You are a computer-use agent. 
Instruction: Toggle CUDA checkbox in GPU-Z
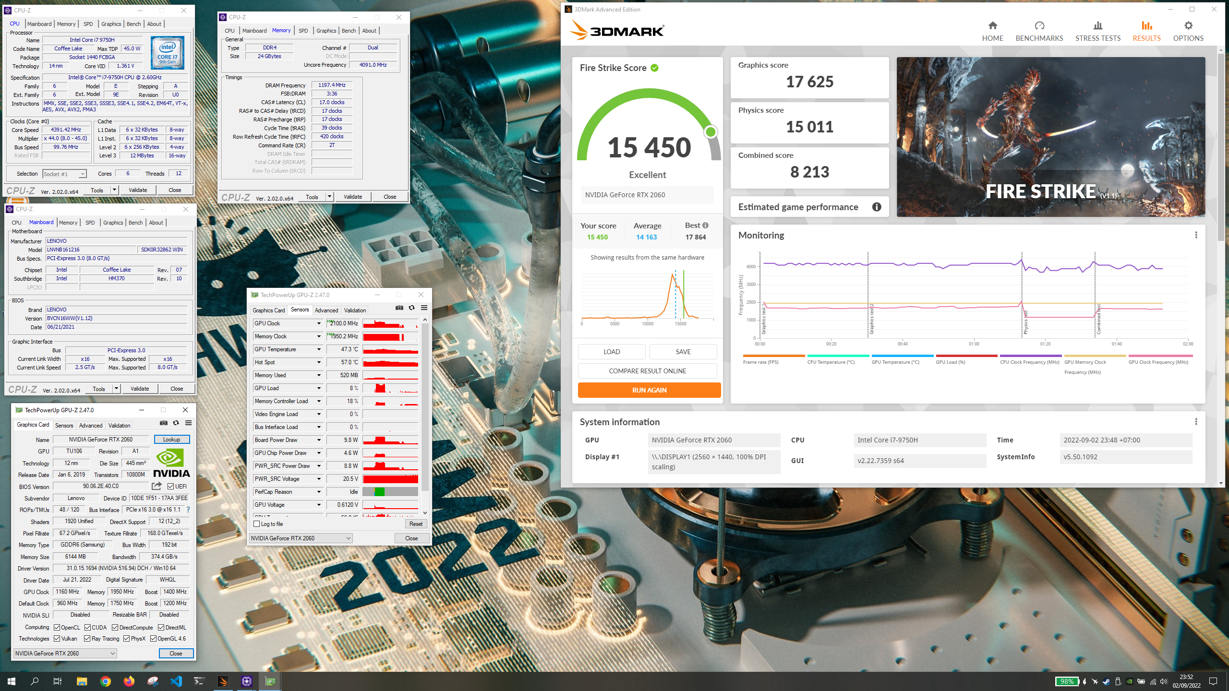88,628
